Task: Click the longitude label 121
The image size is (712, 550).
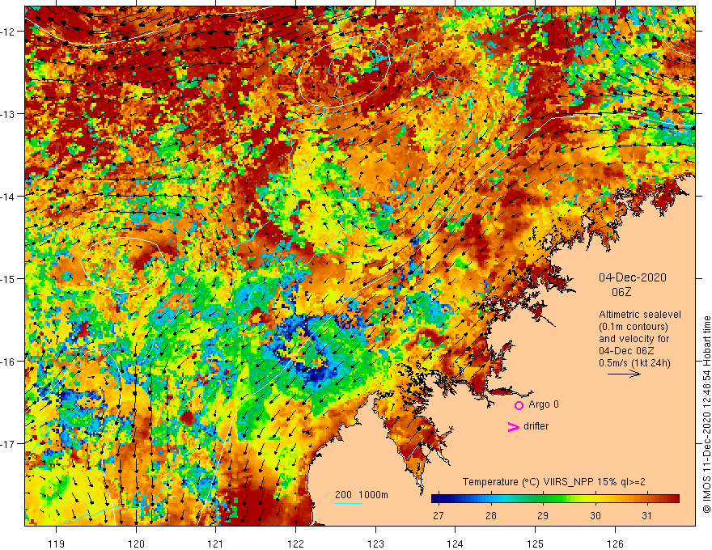Action: (x=216, y=544)
